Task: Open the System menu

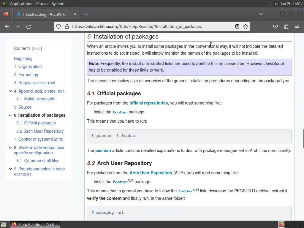Action: click(58, 4)
